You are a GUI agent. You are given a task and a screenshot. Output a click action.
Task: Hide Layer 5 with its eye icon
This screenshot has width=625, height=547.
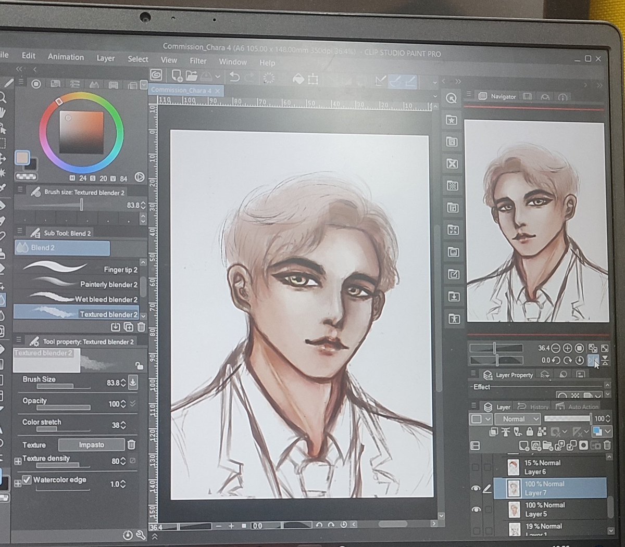tap(476, 510)
